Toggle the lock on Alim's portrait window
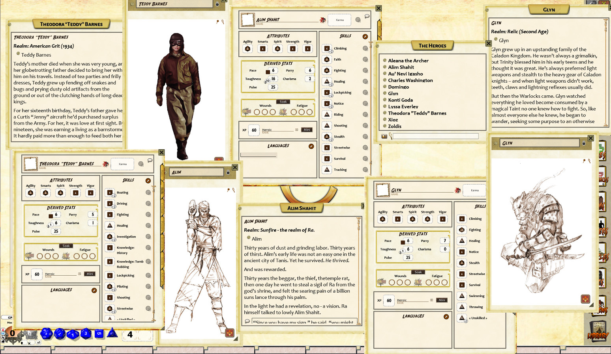The width and height of the screenshot is (611, 354). point(228,172)
